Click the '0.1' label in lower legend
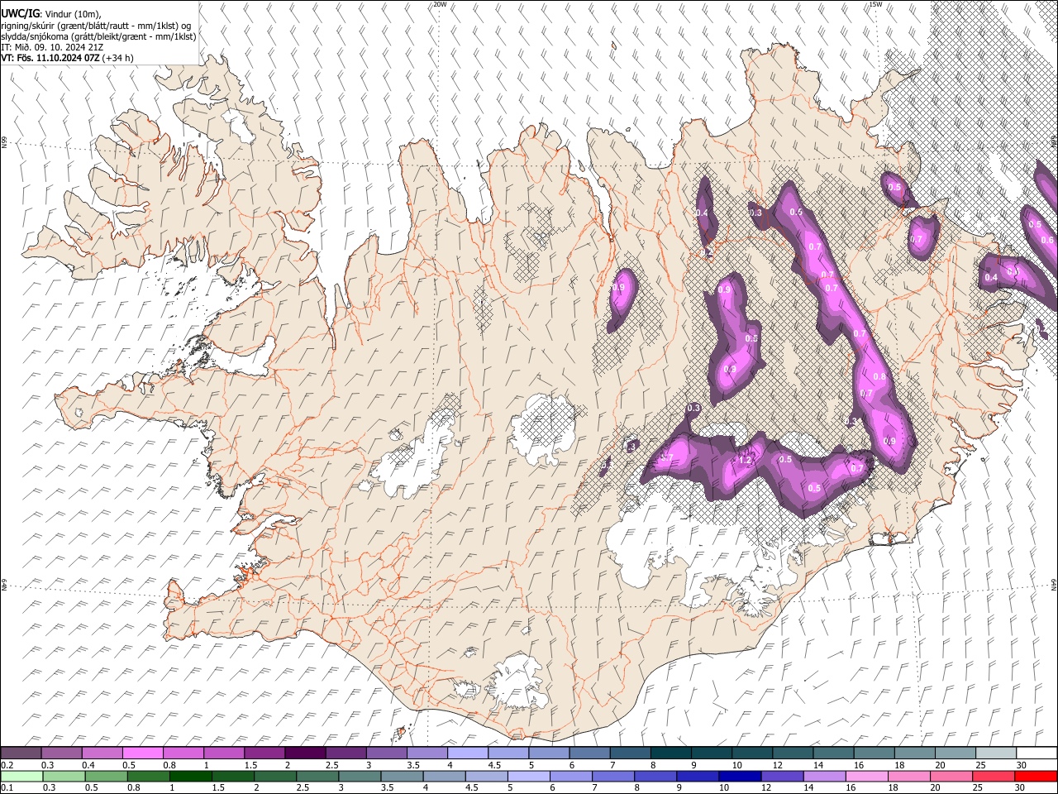 [7, 788]
